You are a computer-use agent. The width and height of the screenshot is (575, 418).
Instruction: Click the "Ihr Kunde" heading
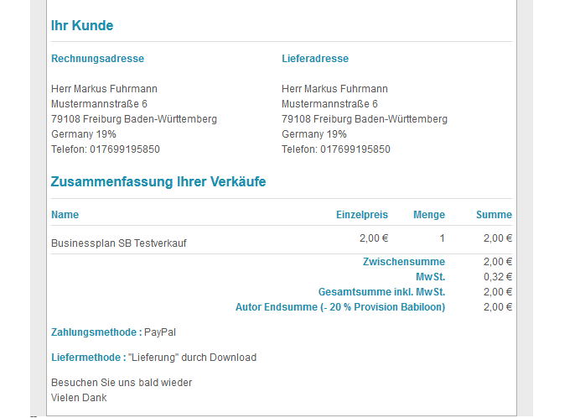[82, 26]
